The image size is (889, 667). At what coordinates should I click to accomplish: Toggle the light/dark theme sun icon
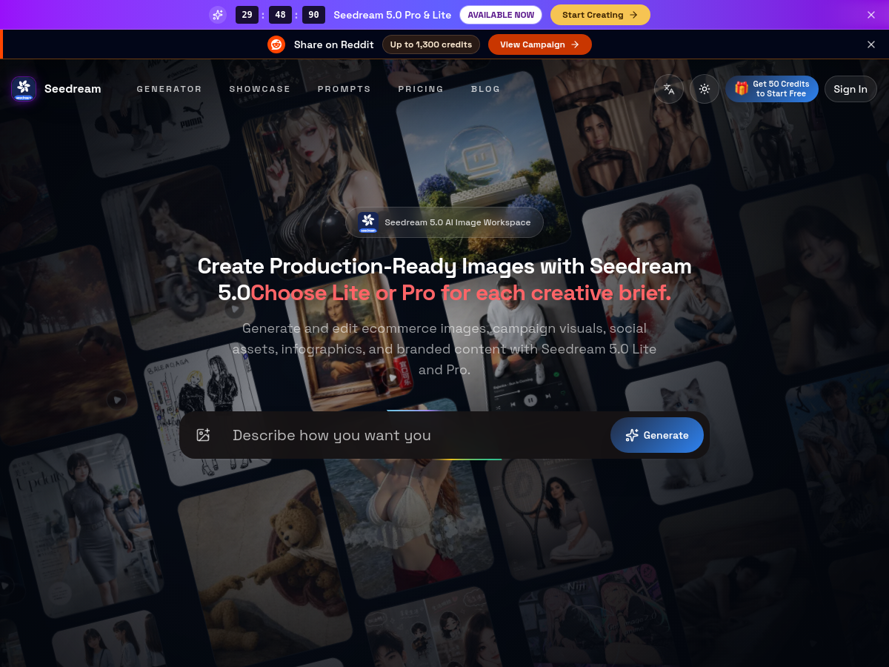pyautogui.click(x=705, y=89)
